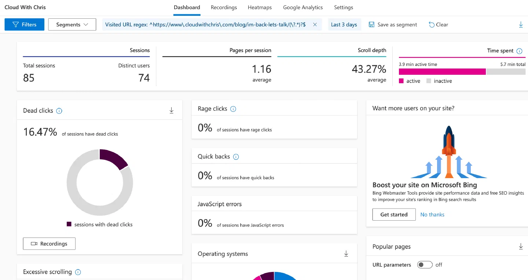Click the Operating systems pie chart

click(274, 276)
